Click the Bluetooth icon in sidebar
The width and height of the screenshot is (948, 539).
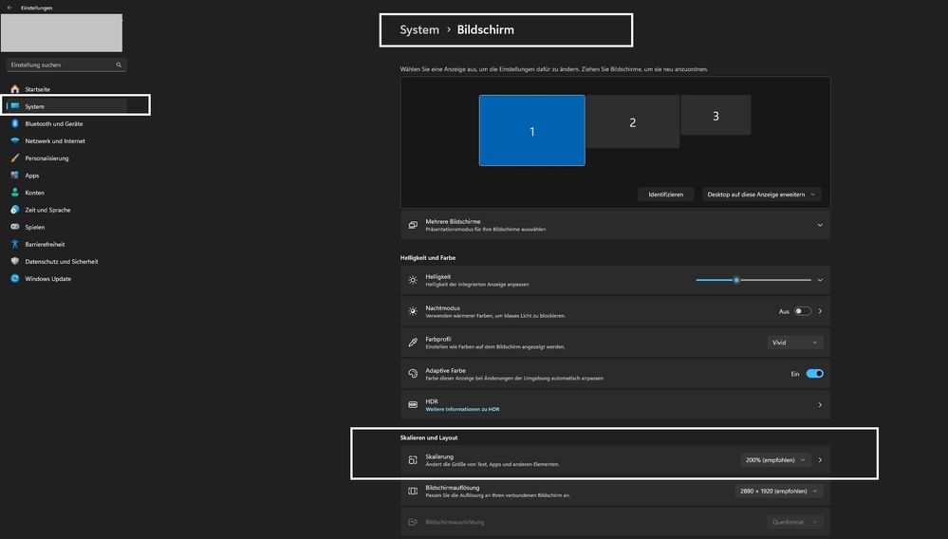(x=15, y=123)
